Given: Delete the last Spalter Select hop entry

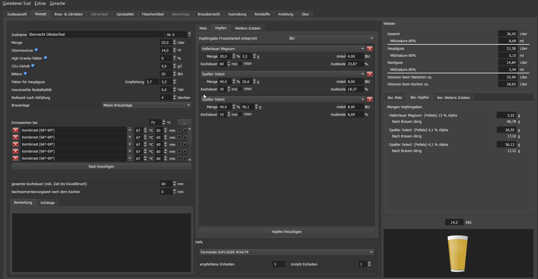Looking at the screenshot, I should point(370,99).
